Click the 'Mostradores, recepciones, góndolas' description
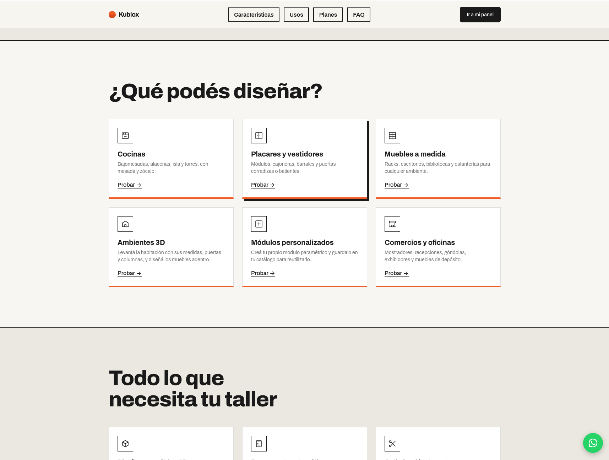609x460 pixels. 425,256
